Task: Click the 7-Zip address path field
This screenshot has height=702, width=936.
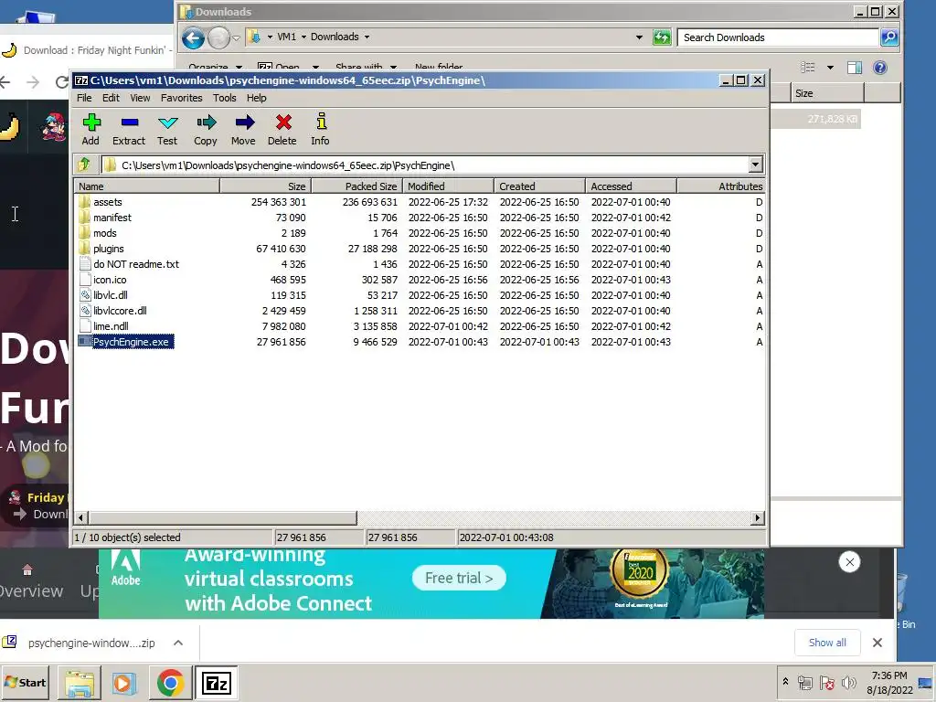Action: tap(424, 165)
